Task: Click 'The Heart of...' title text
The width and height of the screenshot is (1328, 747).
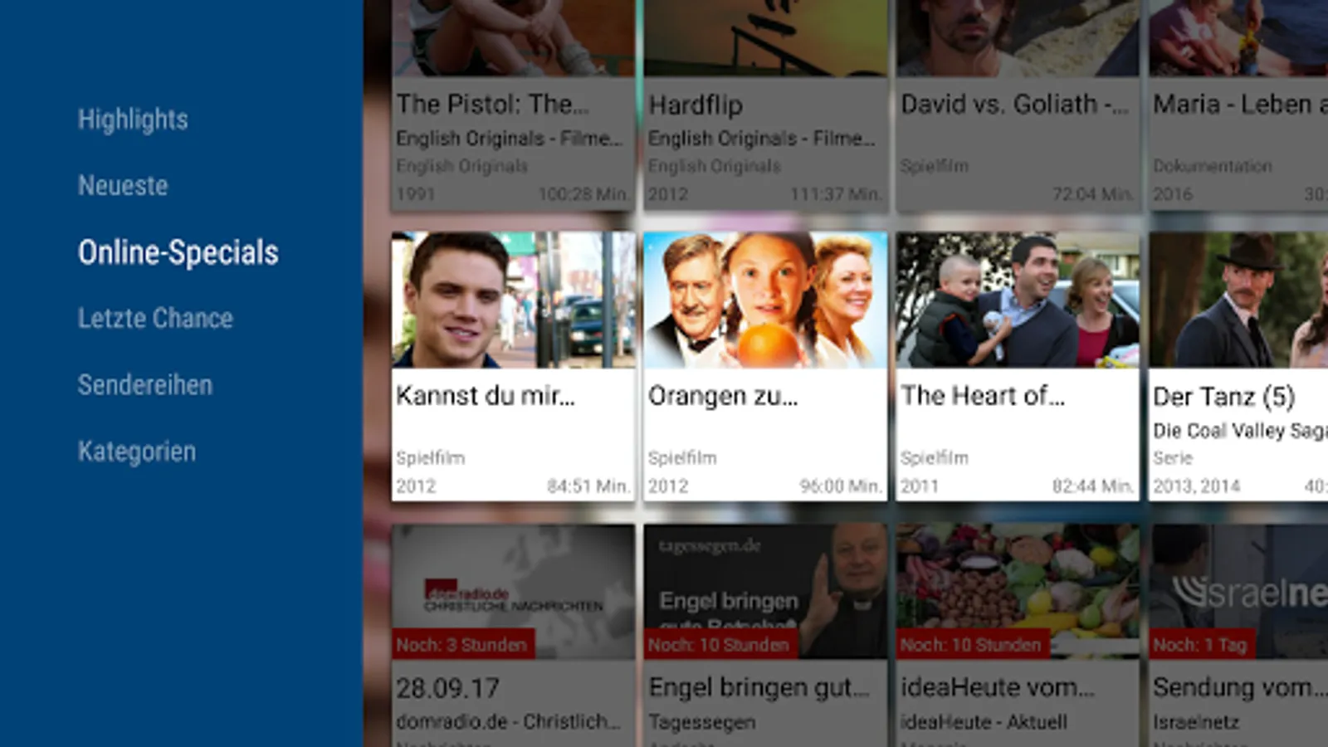Action: click(983, 395)
